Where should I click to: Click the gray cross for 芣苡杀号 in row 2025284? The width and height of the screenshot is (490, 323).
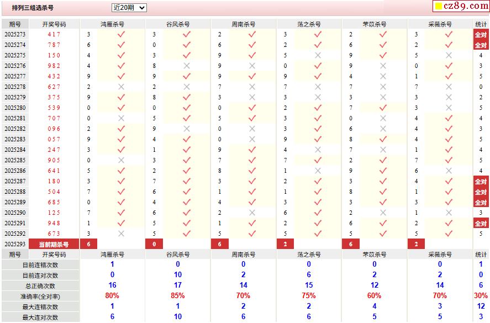[x=383, y=150]
